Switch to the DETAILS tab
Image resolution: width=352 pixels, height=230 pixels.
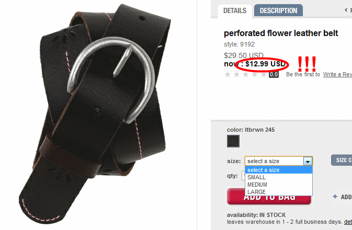(235, 10)
